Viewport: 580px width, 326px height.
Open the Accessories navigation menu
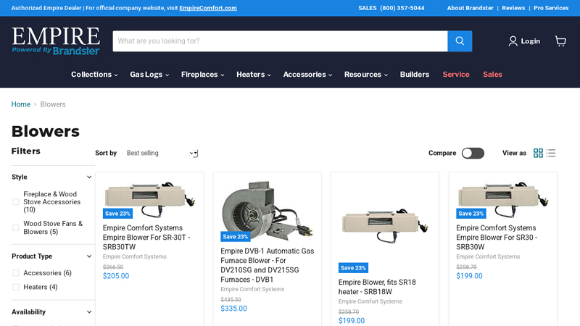[x=307, y=75]
